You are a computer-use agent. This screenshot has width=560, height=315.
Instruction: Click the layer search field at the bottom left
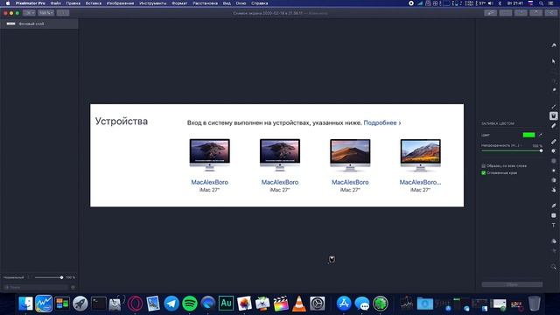pos(36,287)
